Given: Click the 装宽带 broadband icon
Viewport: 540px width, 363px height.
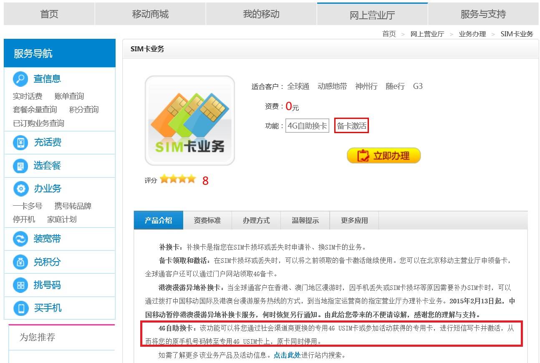Looking at the screenshot, I should click(x=20, y=239).
